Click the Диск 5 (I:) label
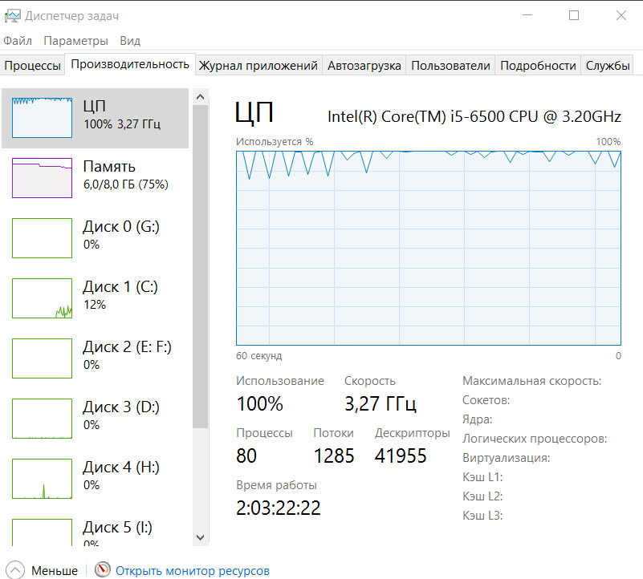Image resolution: width=643 pixels, height=579 pixels. pyautogui.click(x=117, y=528)
